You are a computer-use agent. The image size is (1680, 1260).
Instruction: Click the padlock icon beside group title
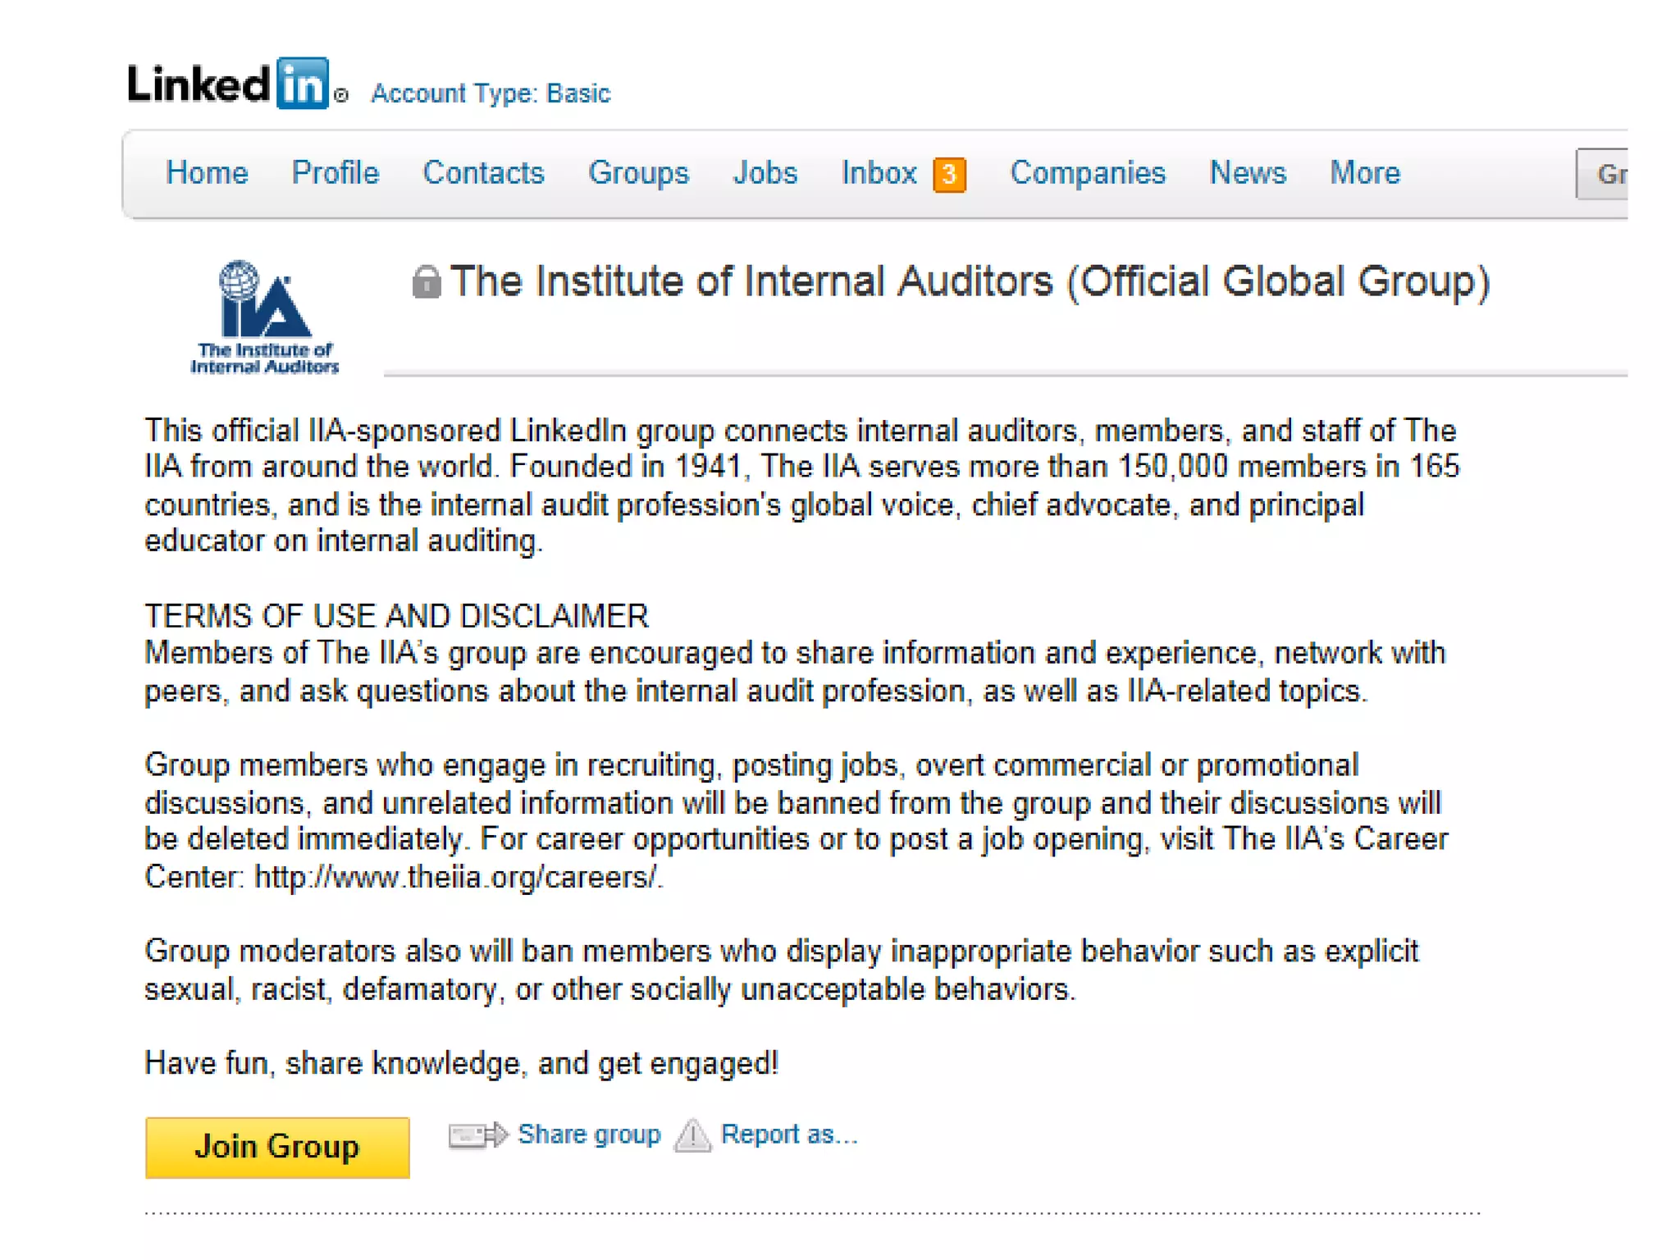[426, 282]
